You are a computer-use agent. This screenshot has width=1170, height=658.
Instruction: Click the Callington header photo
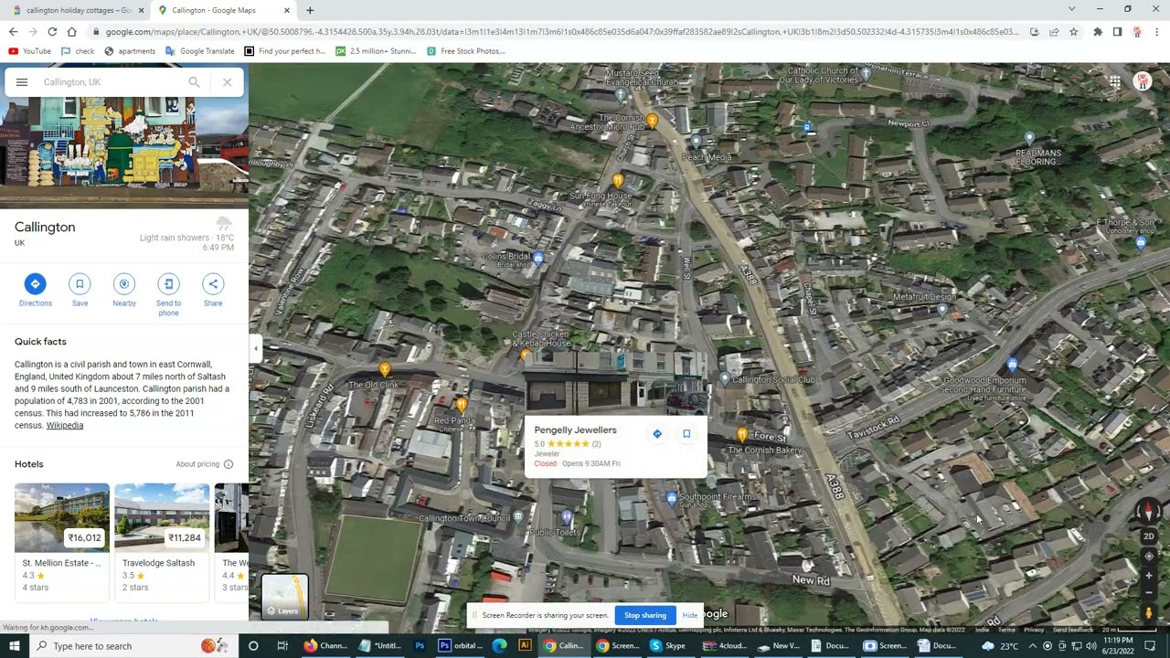124,153
